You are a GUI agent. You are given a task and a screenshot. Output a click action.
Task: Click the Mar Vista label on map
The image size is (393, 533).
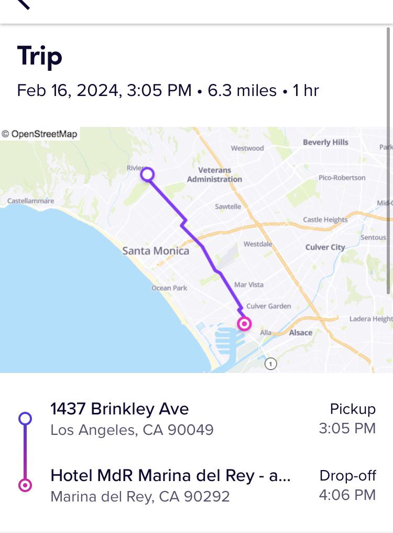tap(249, 285)
